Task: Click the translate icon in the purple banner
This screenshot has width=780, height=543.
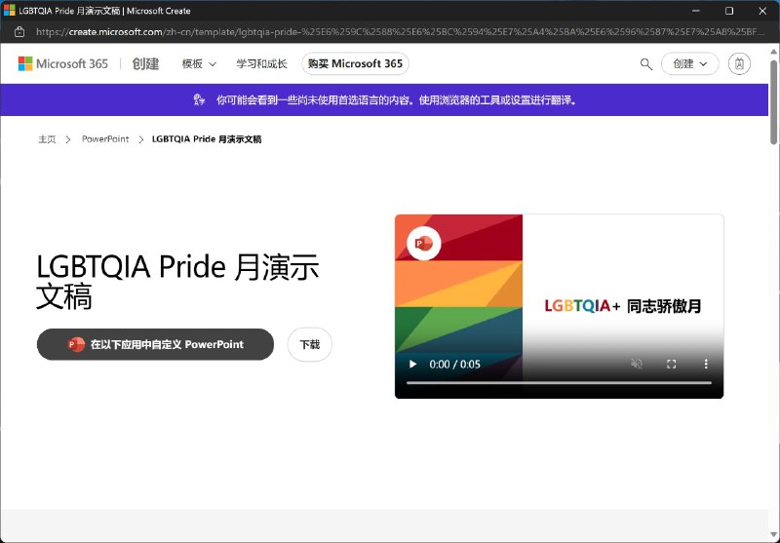Action: coord(200,100)
